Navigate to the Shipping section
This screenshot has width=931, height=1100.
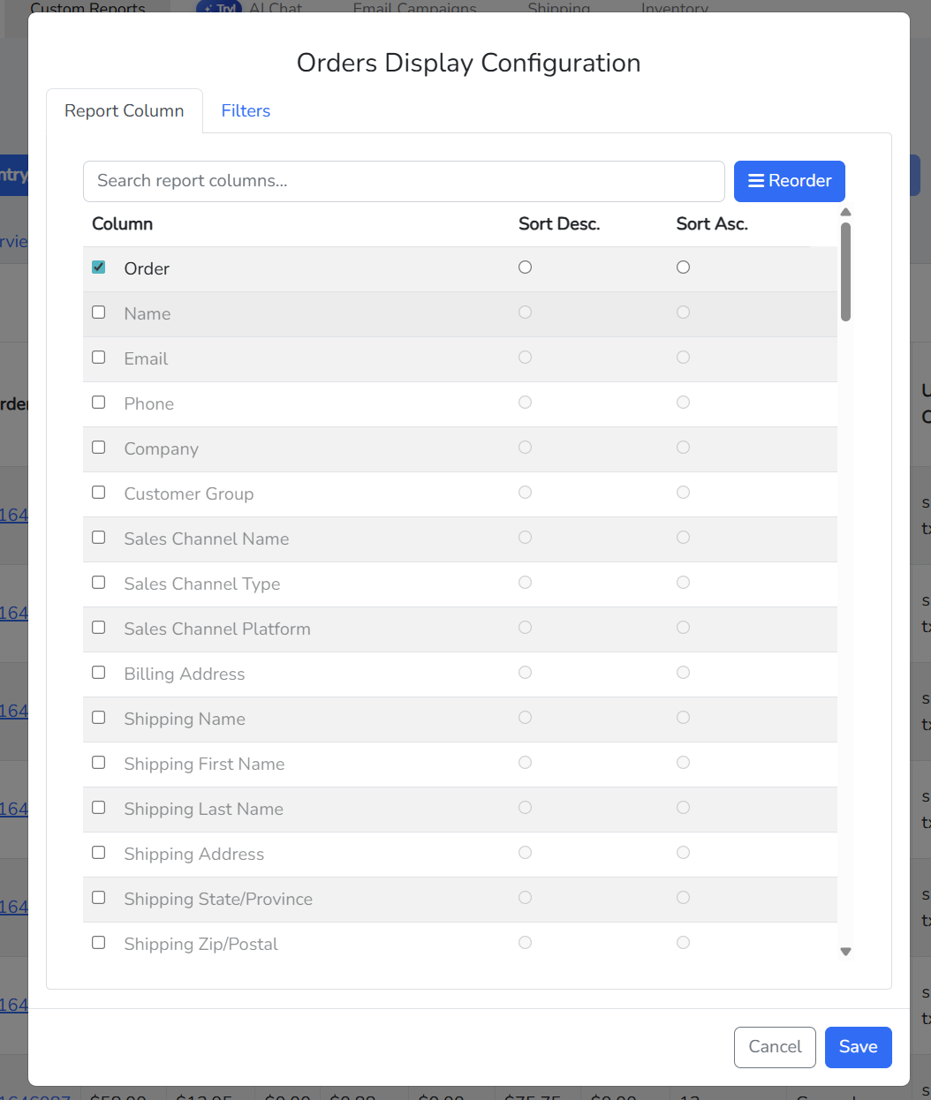pyautogui.click(x=558, y=8)
